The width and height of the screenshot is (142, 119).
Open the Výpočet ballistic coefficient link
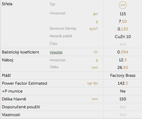(x=56, y=52)
